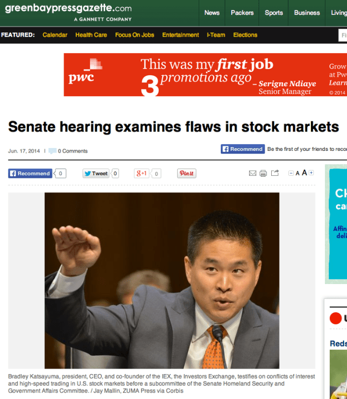Go to the Sports section
This screenshot has height=399, width=347.
[273, 13]
